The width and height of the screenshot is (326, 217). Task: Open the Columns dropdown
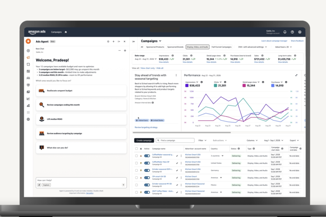pyautogui.click(x=252, y=140)
